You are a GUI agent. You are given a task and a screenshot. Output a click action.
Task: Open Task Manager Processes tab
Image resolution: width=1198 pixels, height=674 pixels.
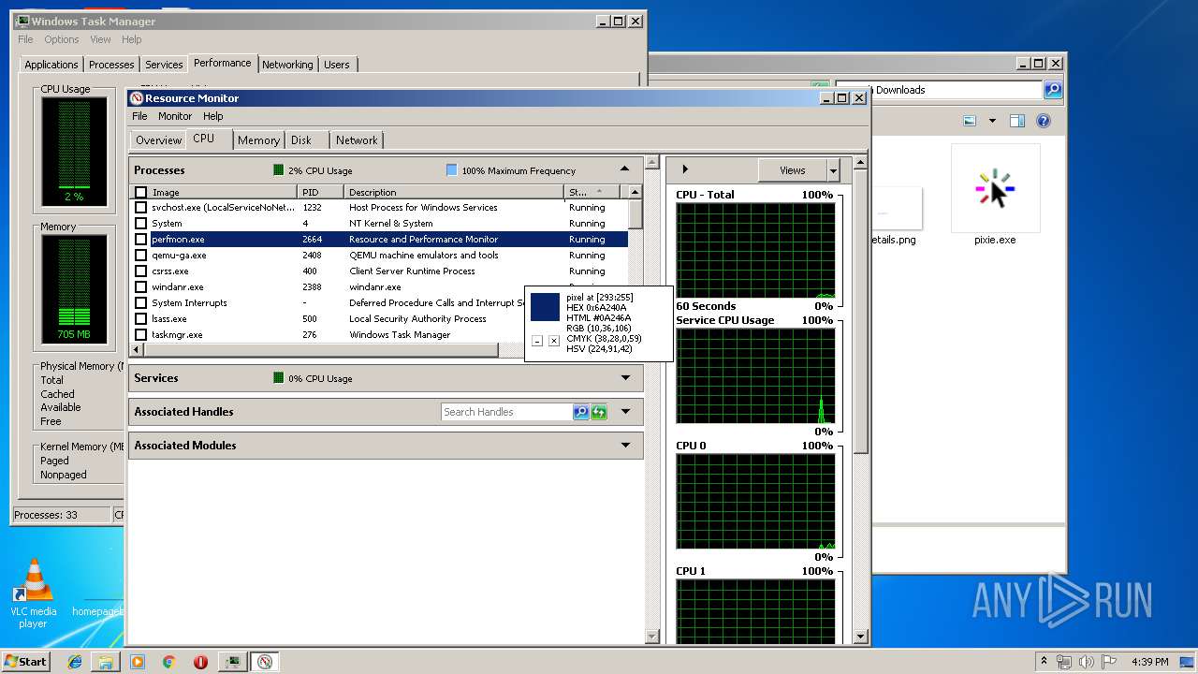click(x=111, y=65)
